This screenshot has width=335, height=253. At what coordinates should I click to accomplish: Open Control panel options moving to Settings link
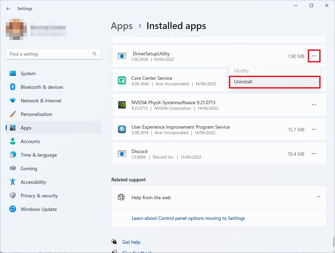pos(188,218)
